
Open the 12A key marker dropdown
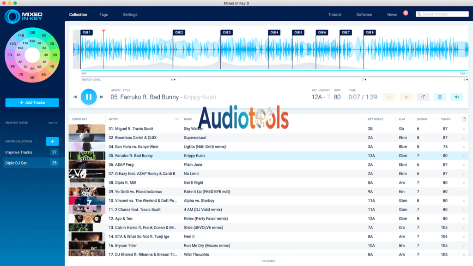pyautogui.click(x=463, y=73)
